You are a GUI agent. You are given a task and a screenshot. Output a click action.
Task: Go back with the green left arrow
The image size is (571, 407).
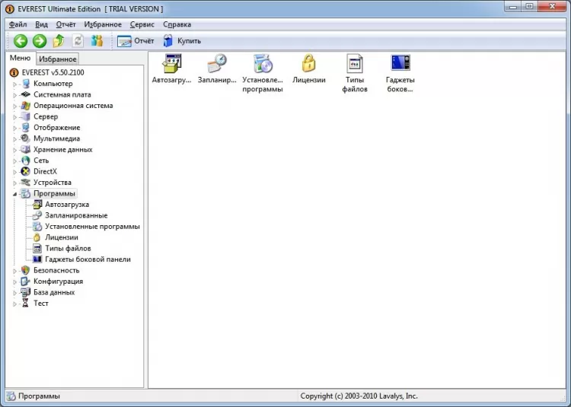click(x=21, y=41)
